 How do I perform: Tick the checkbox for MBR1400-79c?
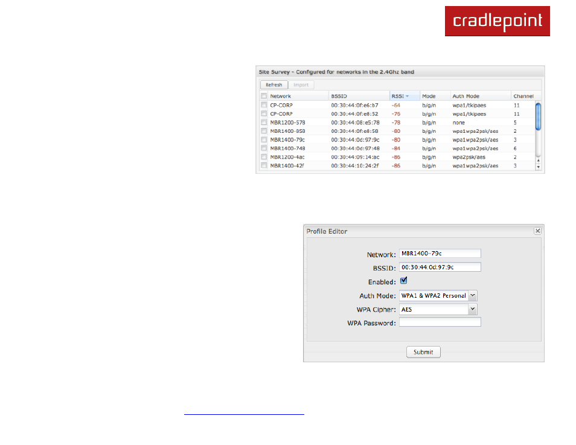264,139
